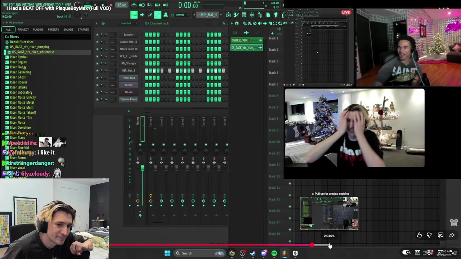Open the OPTIONS menu
Image resolution: width=461 pixels, height=259 pixels.
pos(48,5)
